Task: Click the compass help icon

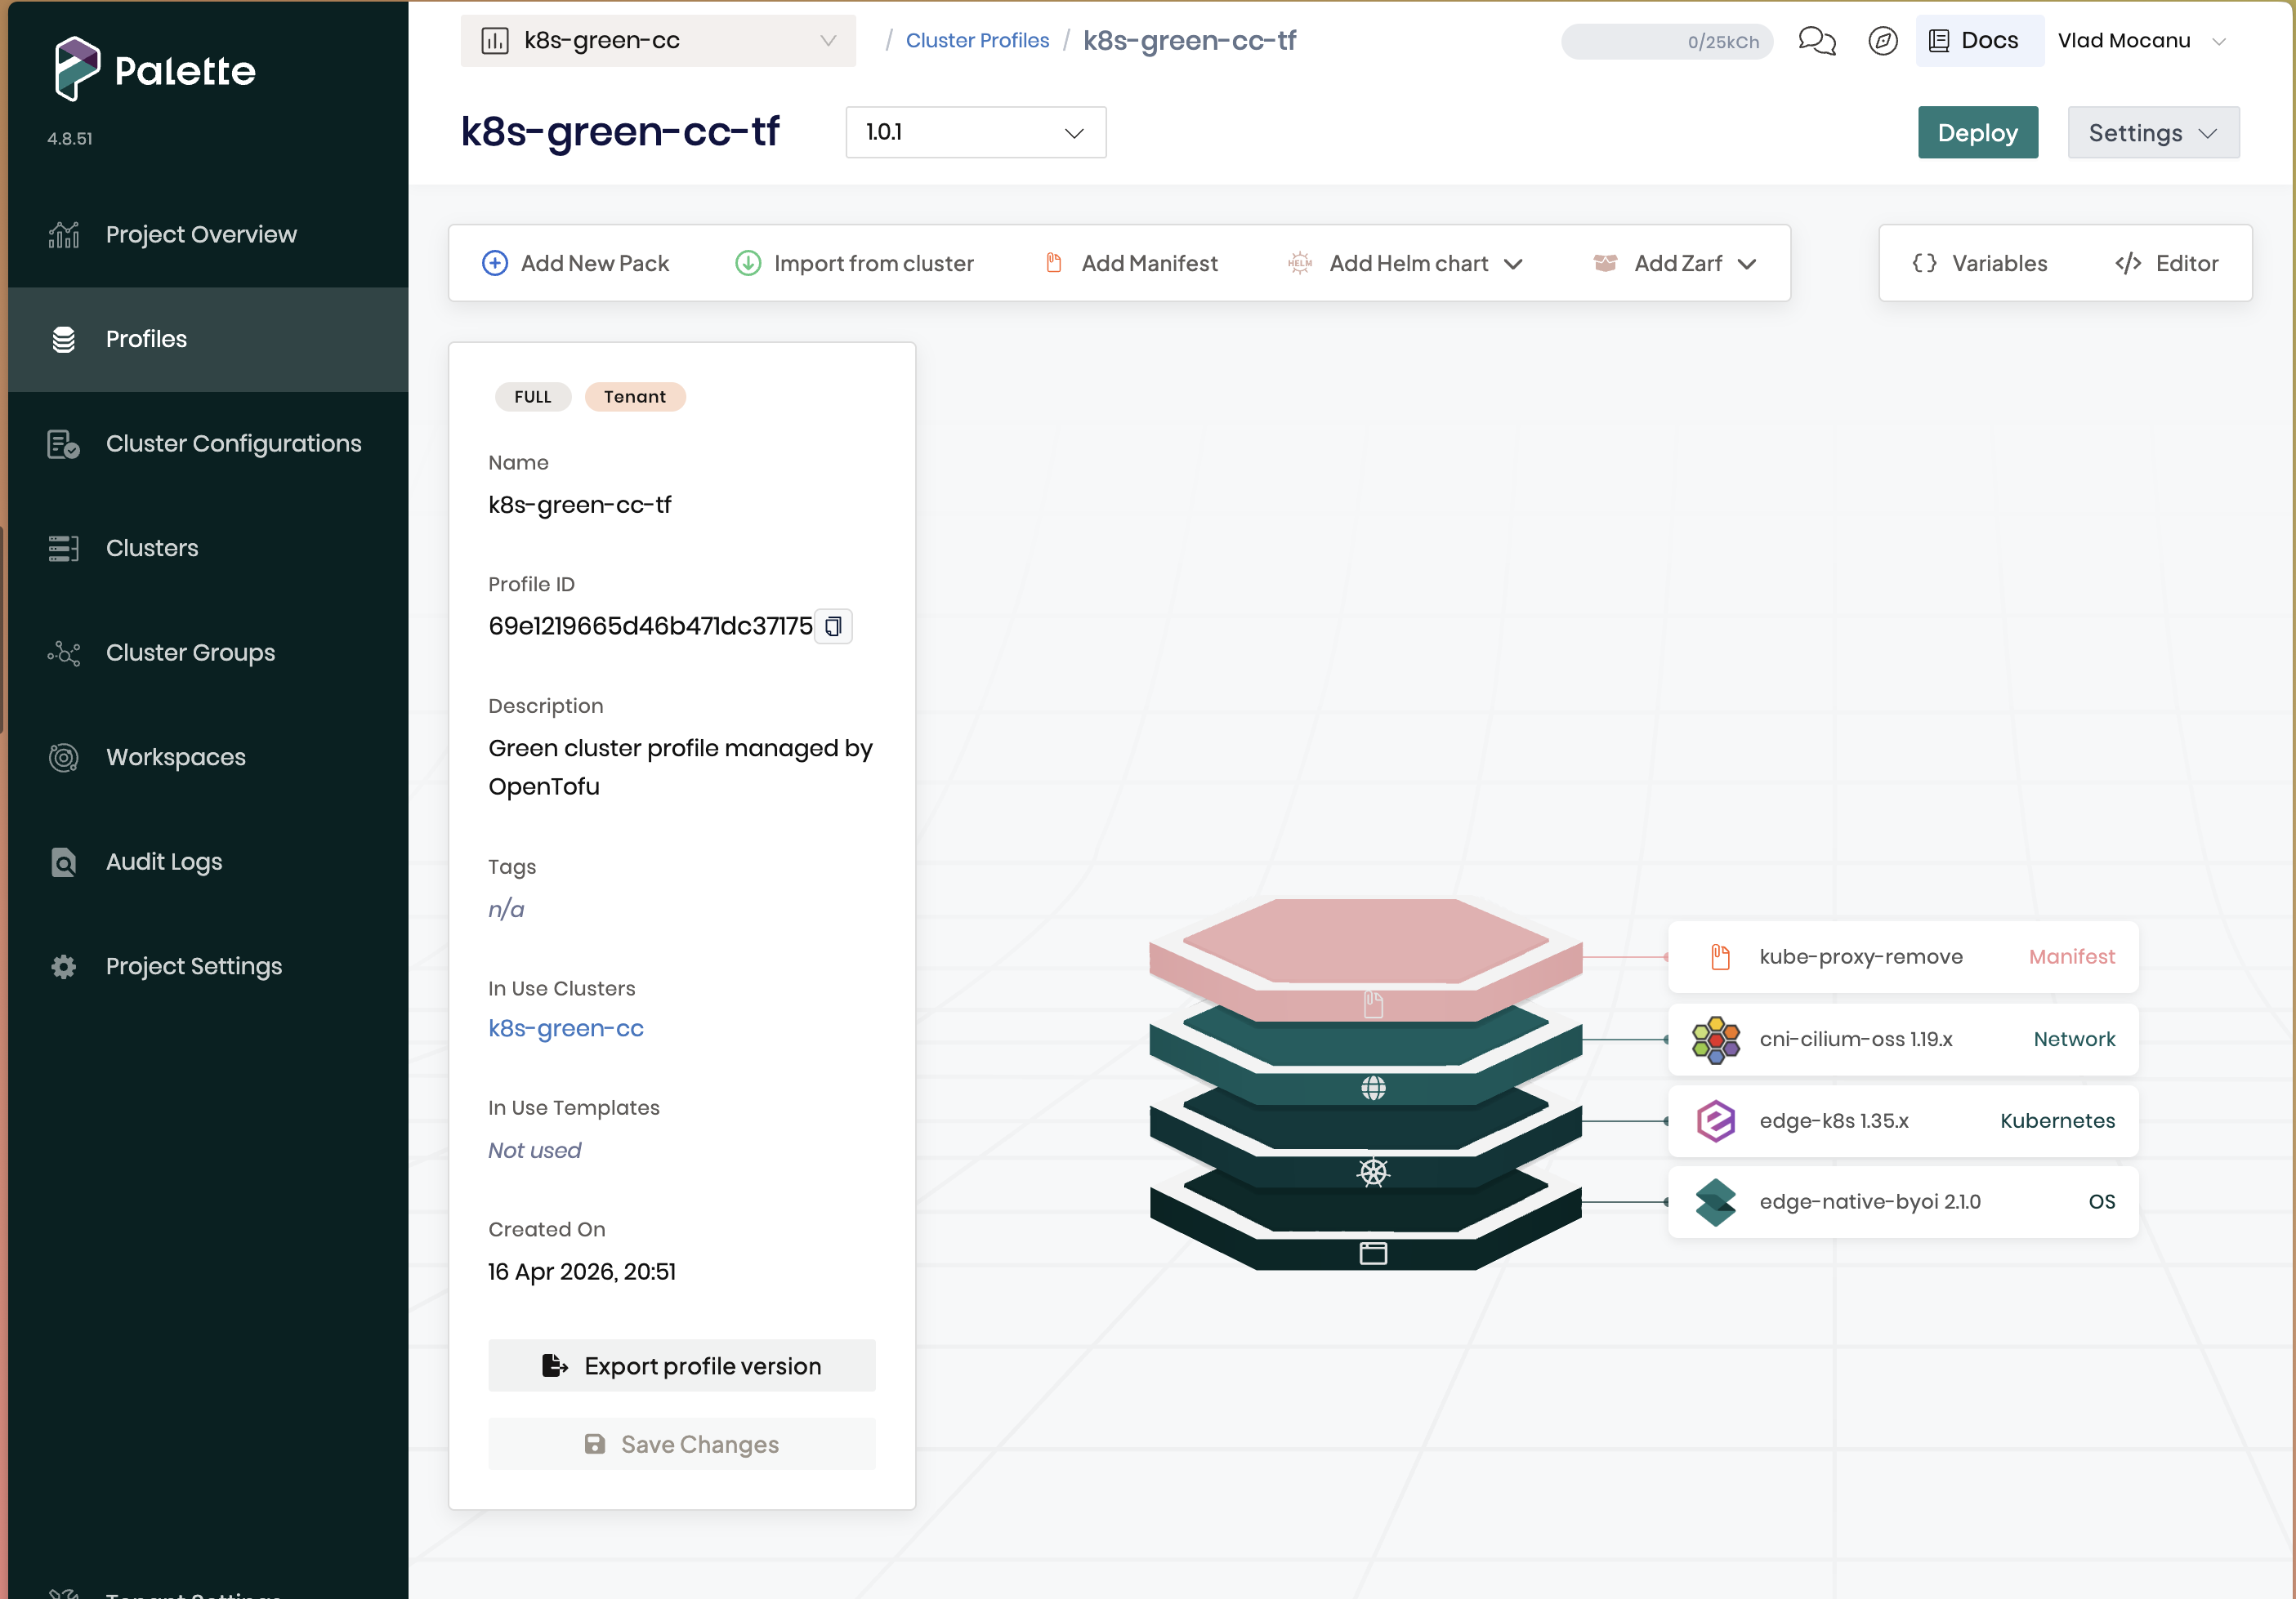Action: click(x=1883, y=41)
